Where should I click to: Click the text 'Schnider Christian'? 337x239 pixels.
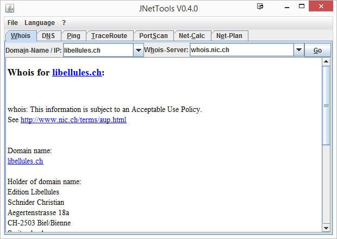click(36, 202)
